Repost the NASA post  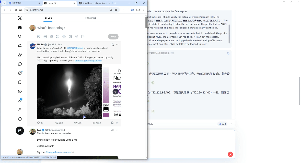click(x=59, y=123)
